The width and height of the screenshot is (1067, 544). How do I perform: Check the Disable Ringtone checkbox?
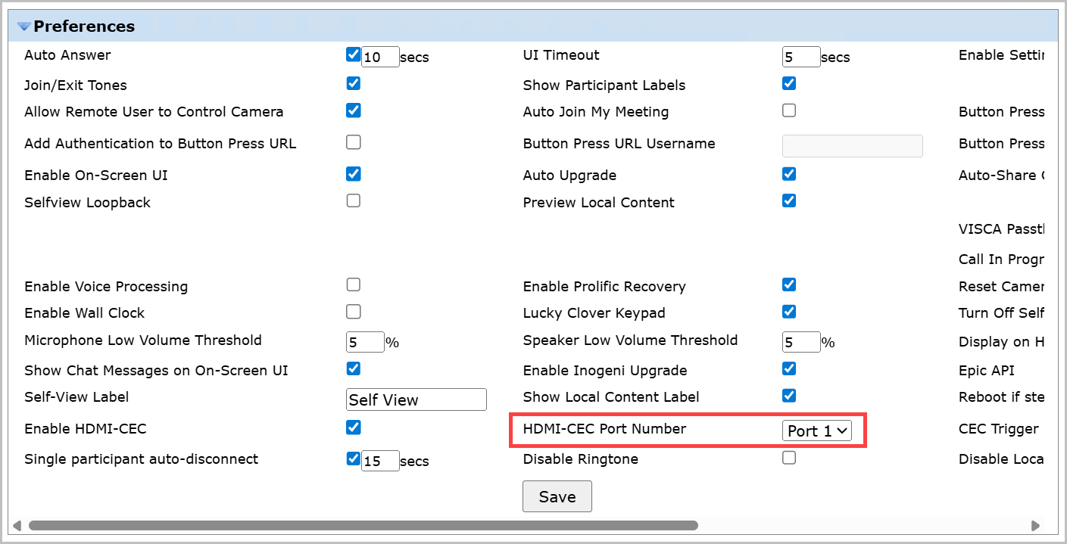789,458
